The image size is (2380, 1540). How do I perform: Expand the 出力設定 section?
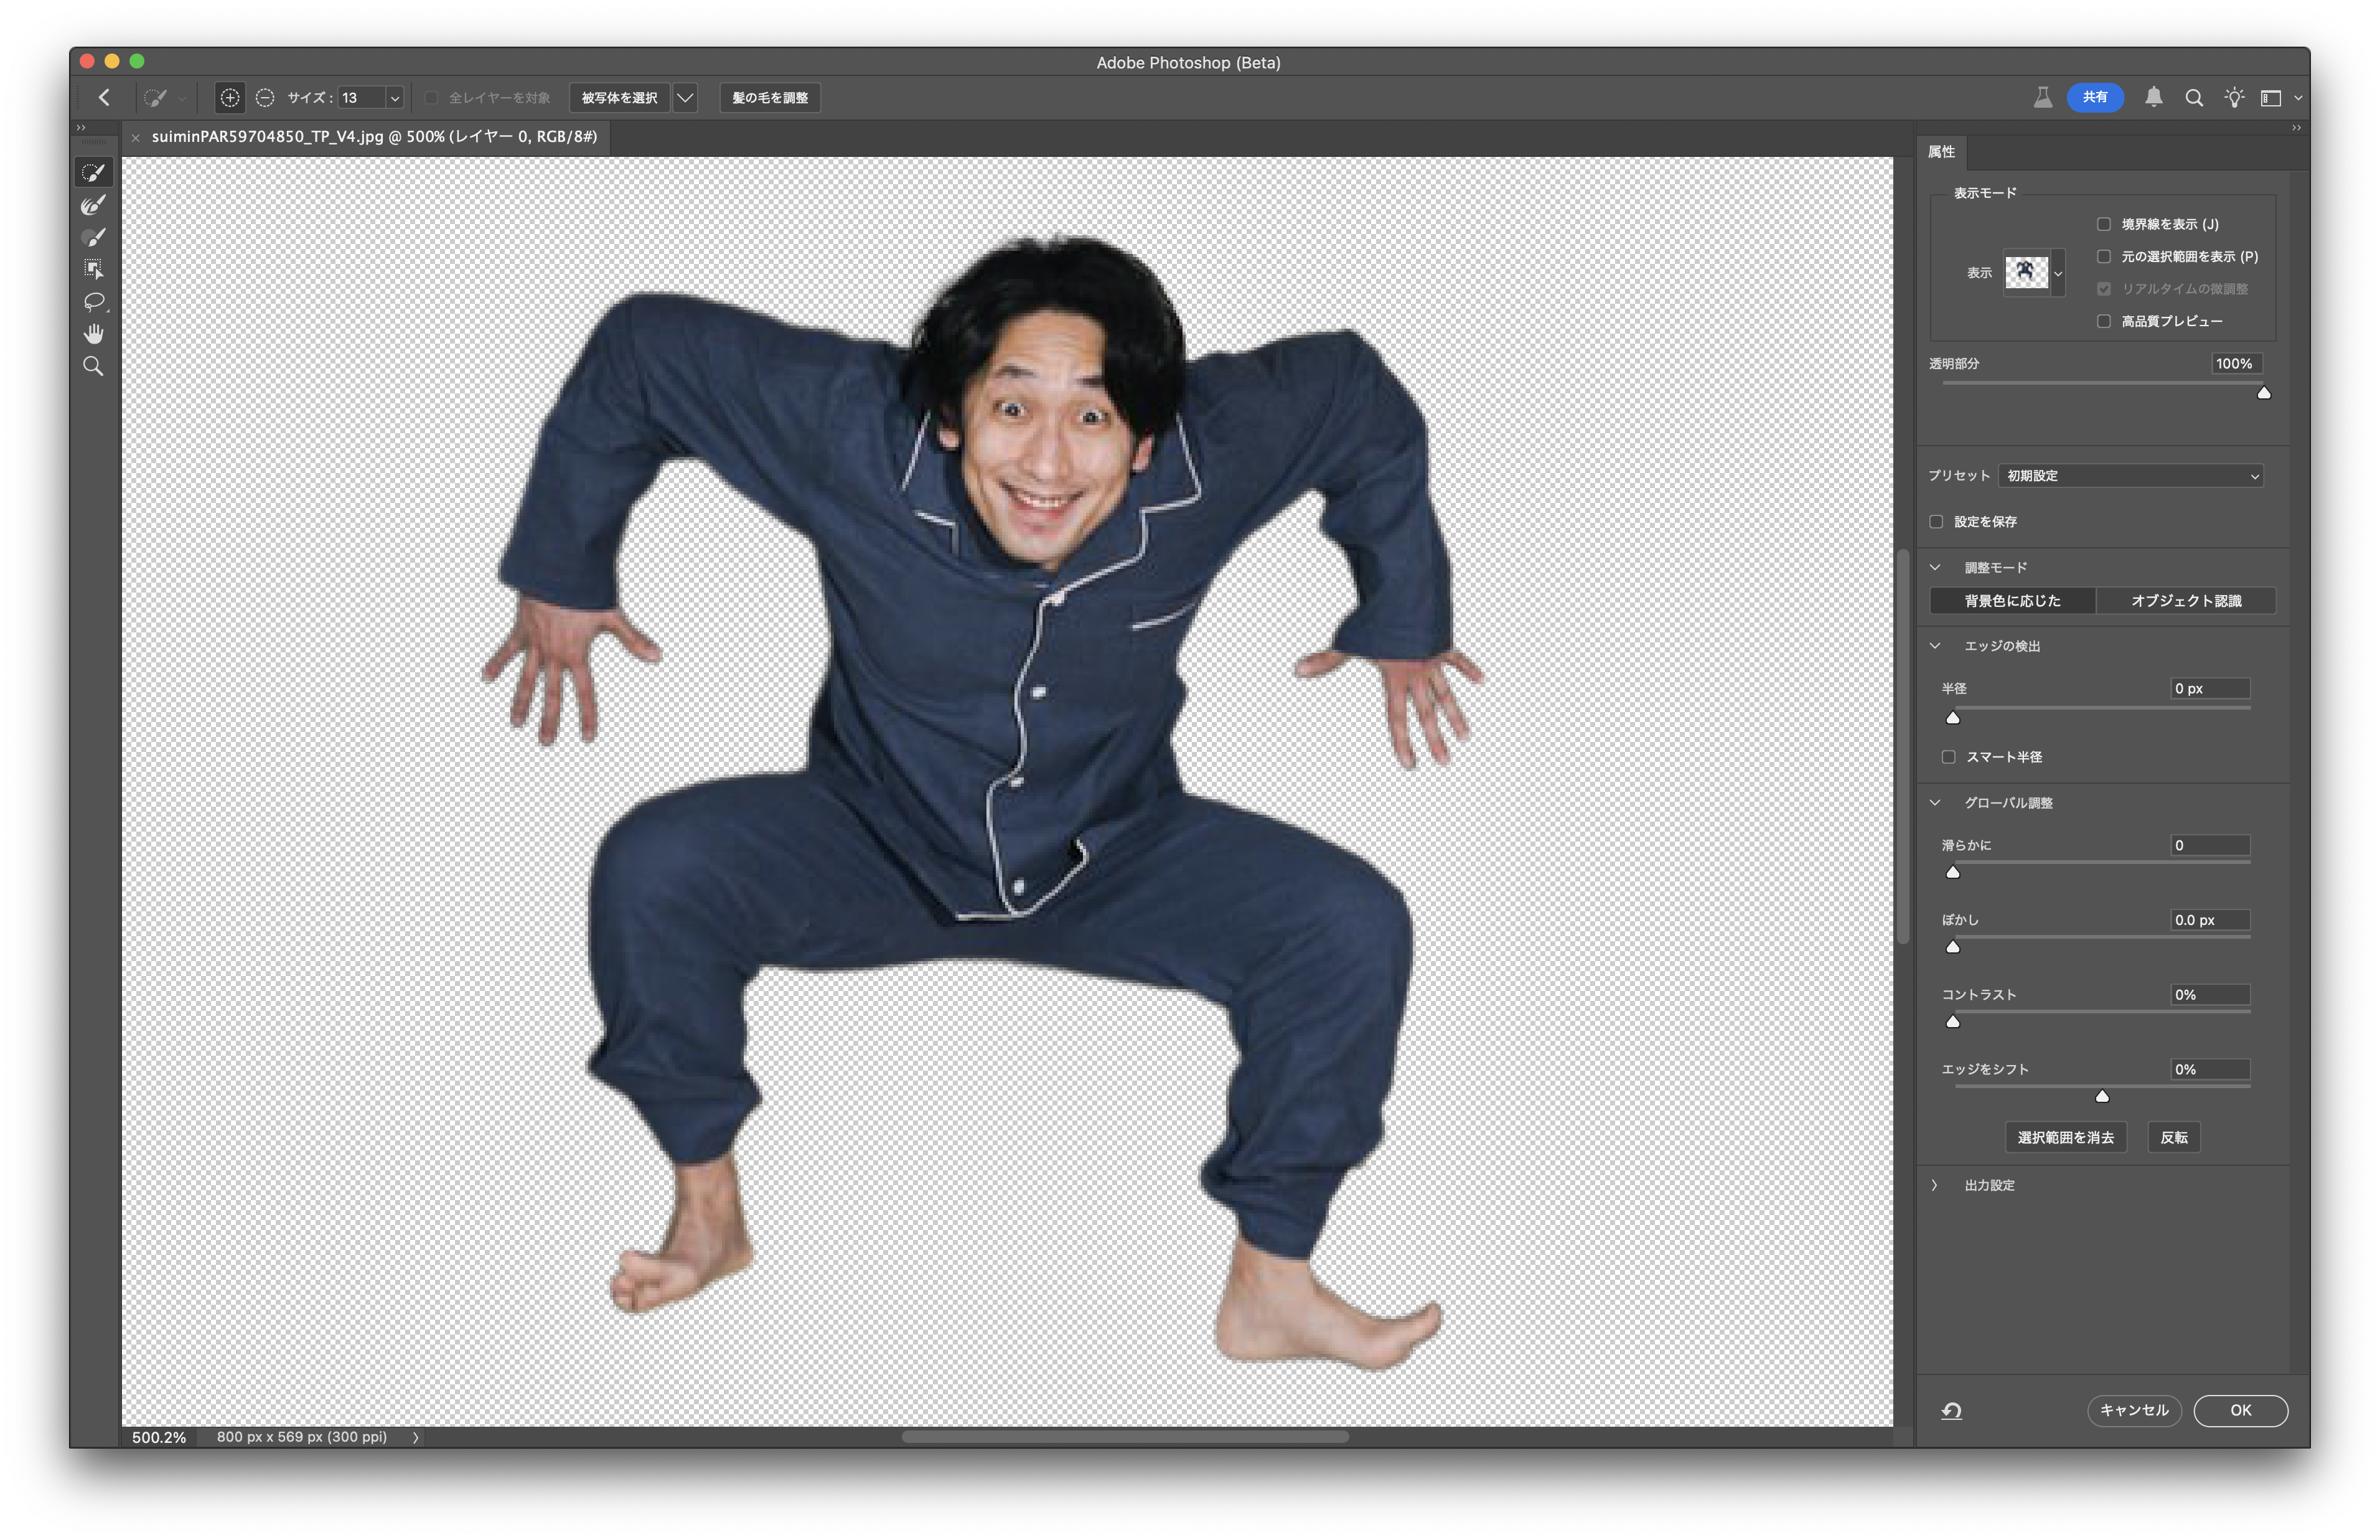pos(1934,1184)
